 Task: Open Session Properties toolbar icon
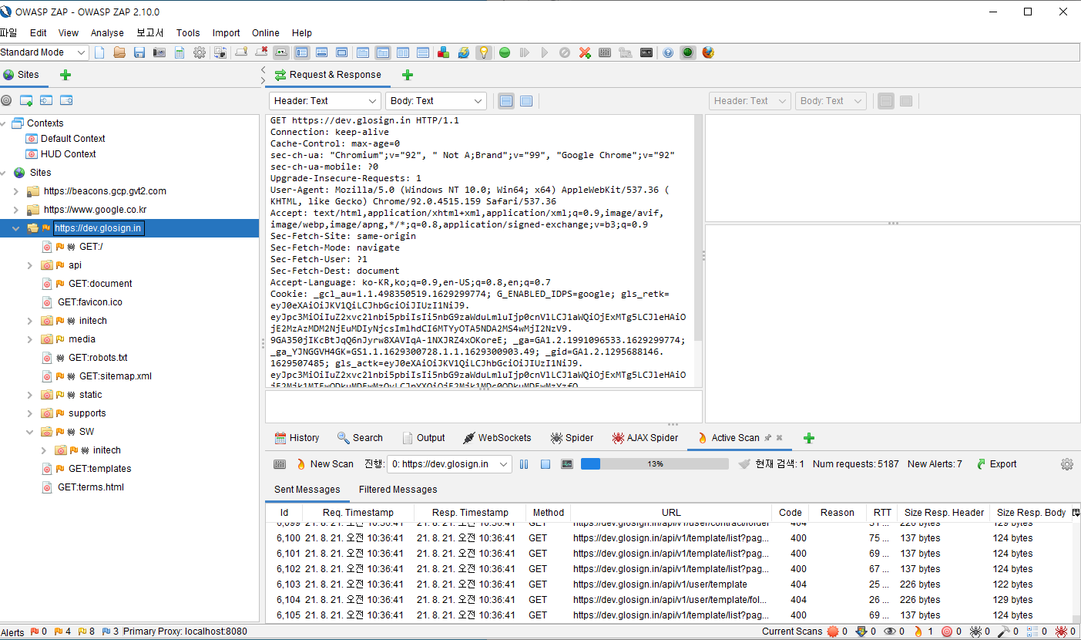180,52
